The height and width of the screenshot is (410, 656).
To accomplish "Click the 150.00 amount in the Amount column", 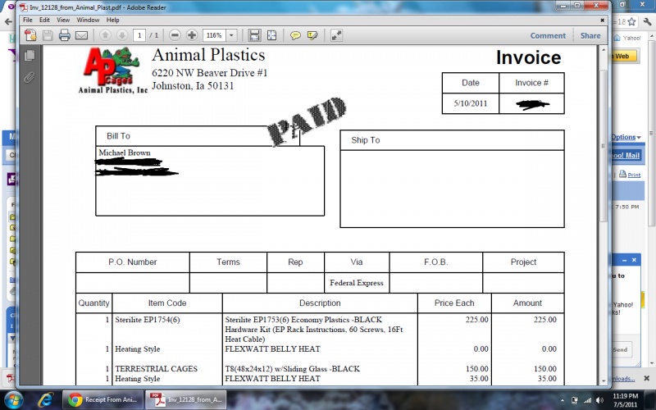I will point(544,368).
